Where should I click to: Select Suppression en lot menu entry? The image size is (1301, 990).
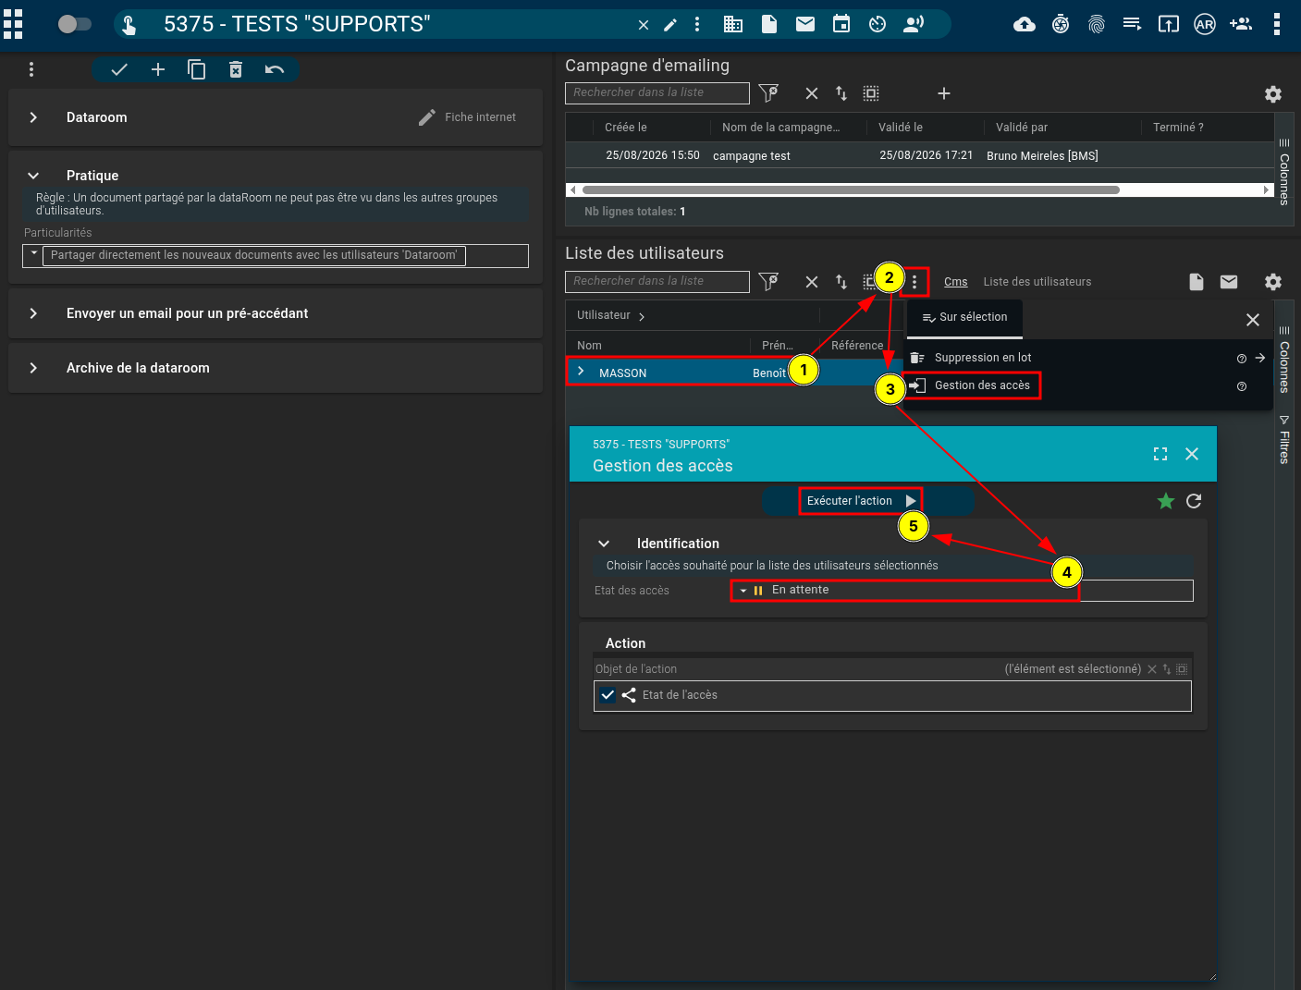983,358
